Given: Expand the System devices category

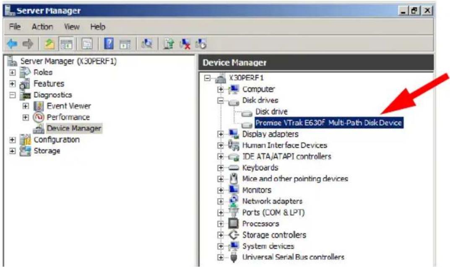Looking at the screenshot, I should (x=221, y=246).
